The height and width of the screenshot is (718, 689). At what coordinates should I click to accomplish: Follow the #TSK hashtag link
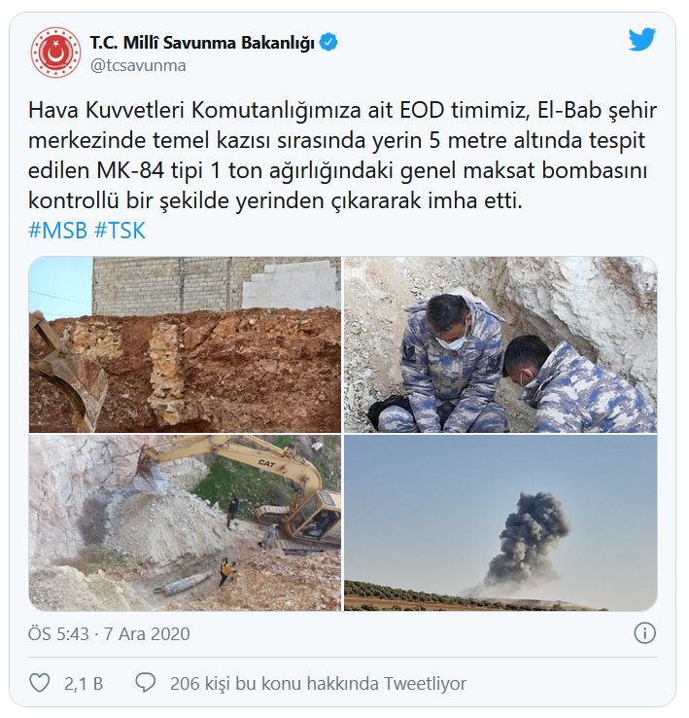point(120,230)
